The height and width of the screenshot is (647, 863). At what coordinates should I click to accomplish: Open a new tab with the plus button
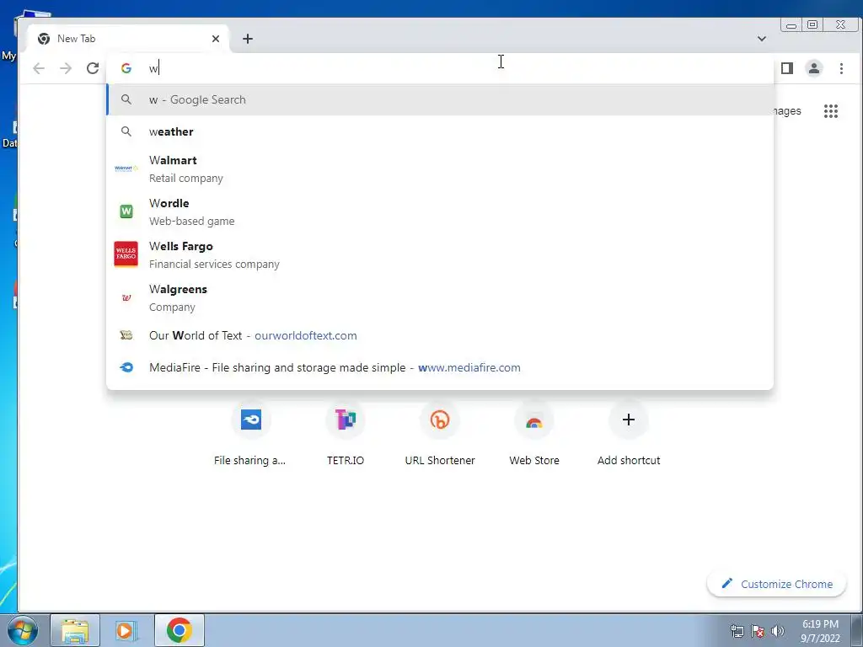click(x=248, y=39)
